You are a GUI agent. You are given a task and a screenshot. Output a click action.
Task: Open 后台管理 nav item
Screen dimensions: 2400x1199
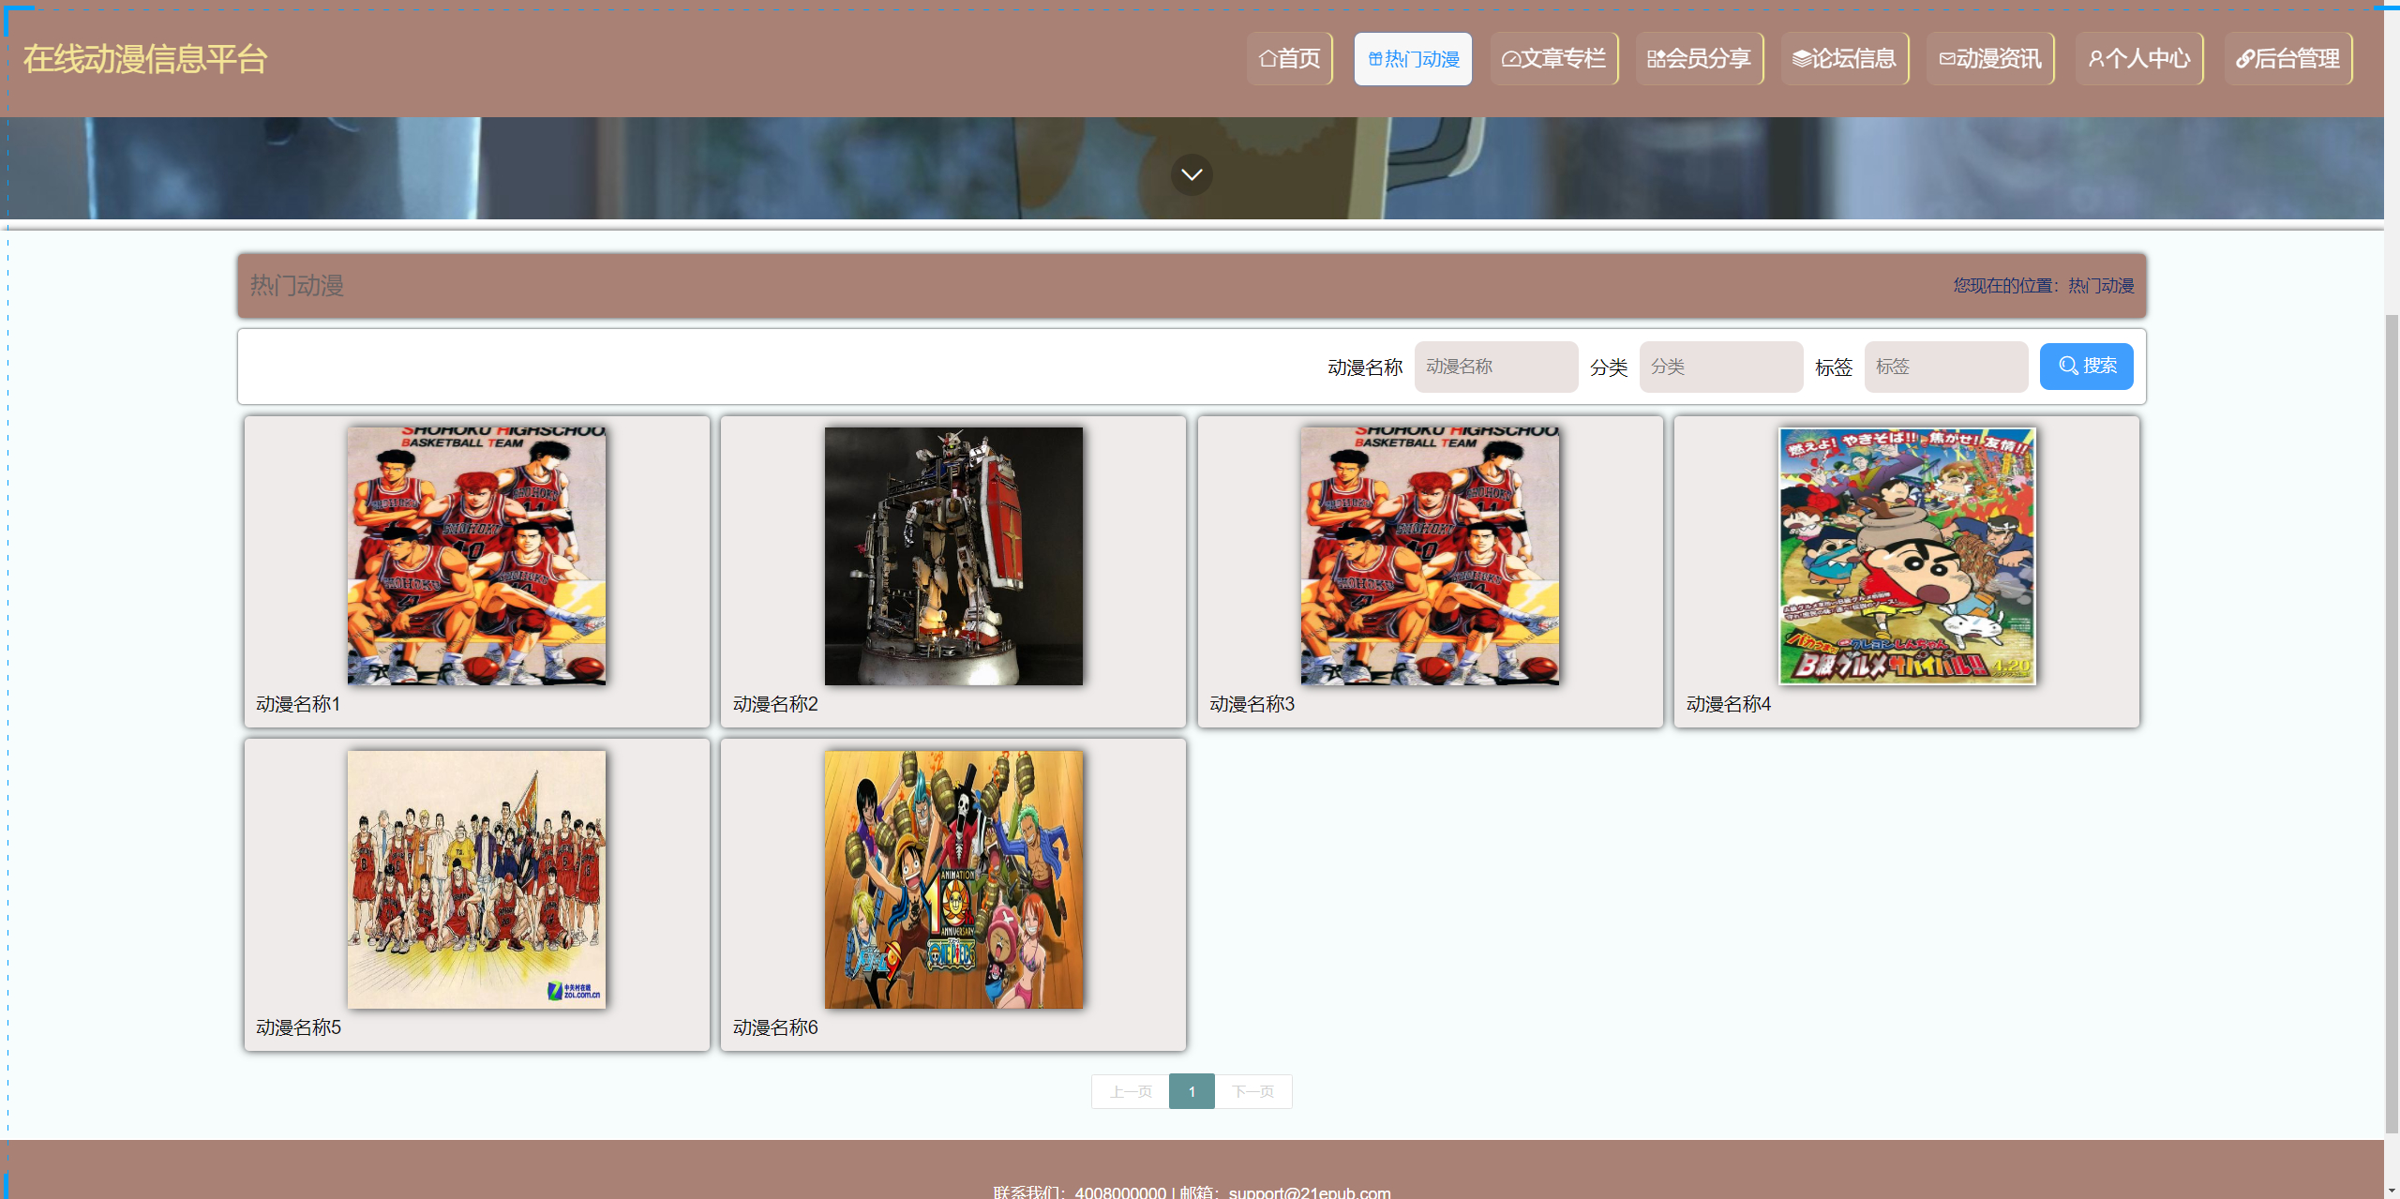[2287, 59]
